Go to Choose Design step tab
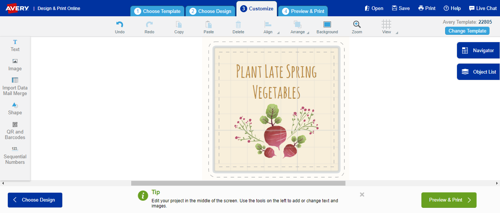Screen dimensions: 500x213 coord(210,11)
